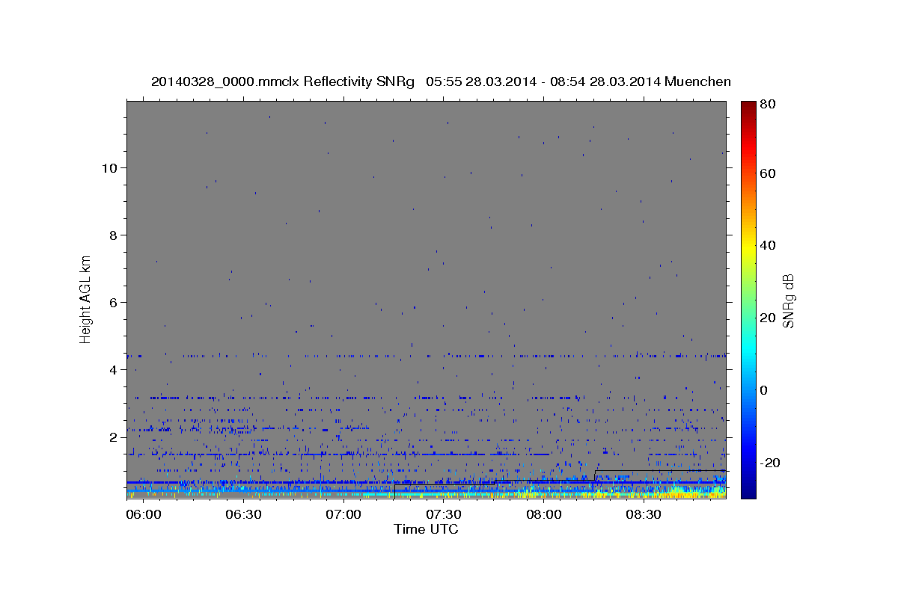The height and width of the screenshot is (598, 898).
Task: Click the yellow high-reflectivity patch near 08:40
Action: tap(677, 493)
